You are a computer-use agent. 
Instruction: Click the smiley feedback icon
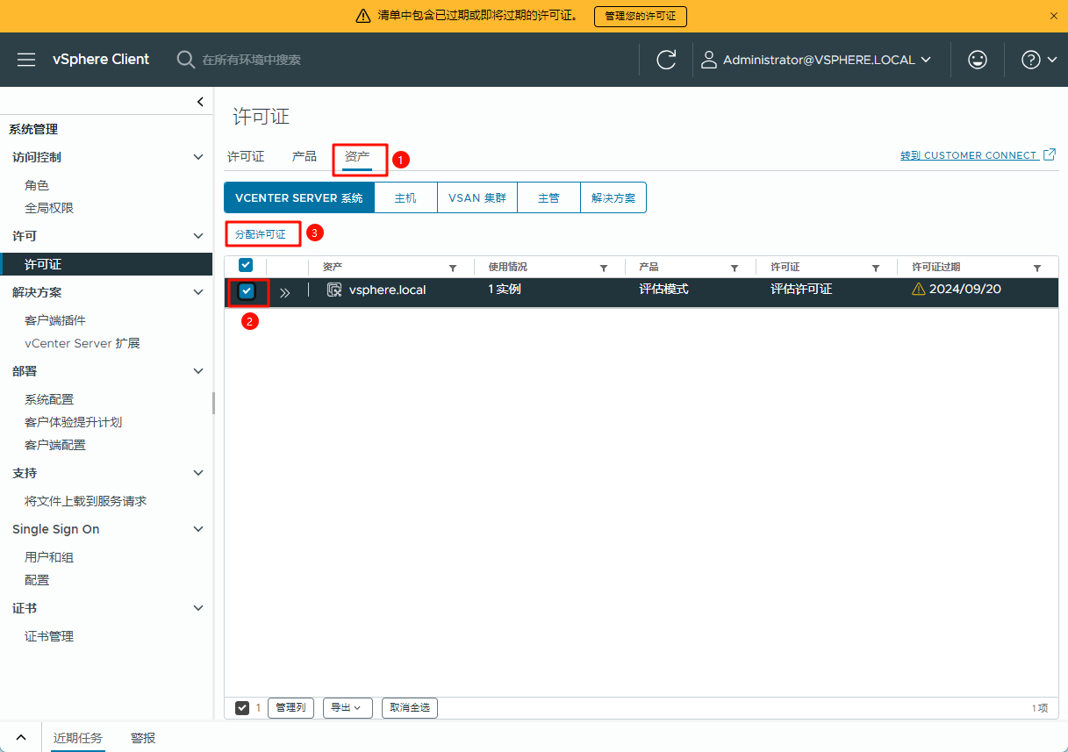click(x=977, y=60)
